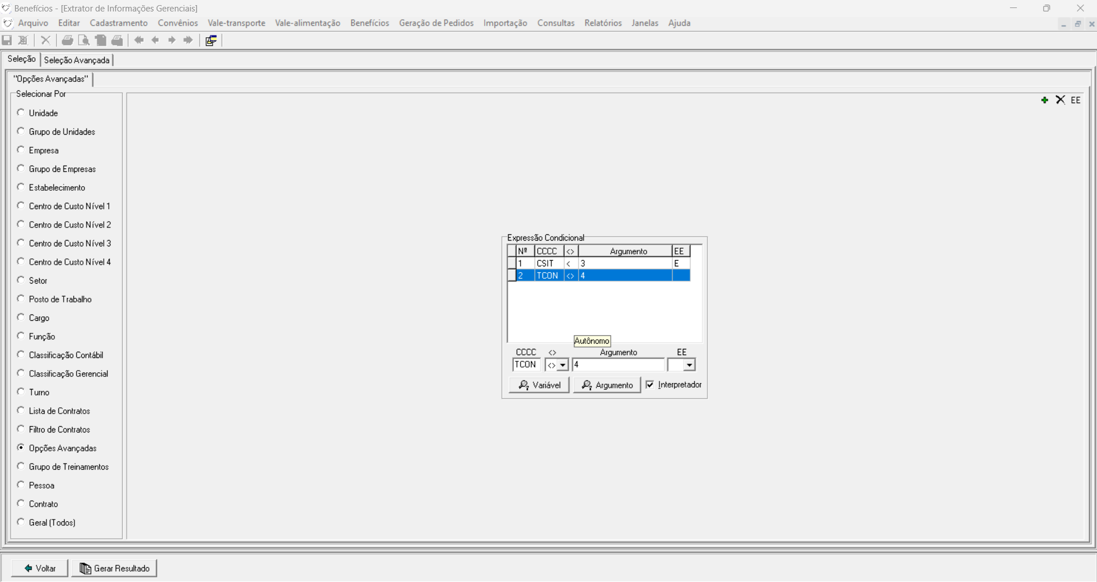The height and width of the screenshot is (582, 1097).
Task: Select the Cargo radio button
Action: (21, 317)
